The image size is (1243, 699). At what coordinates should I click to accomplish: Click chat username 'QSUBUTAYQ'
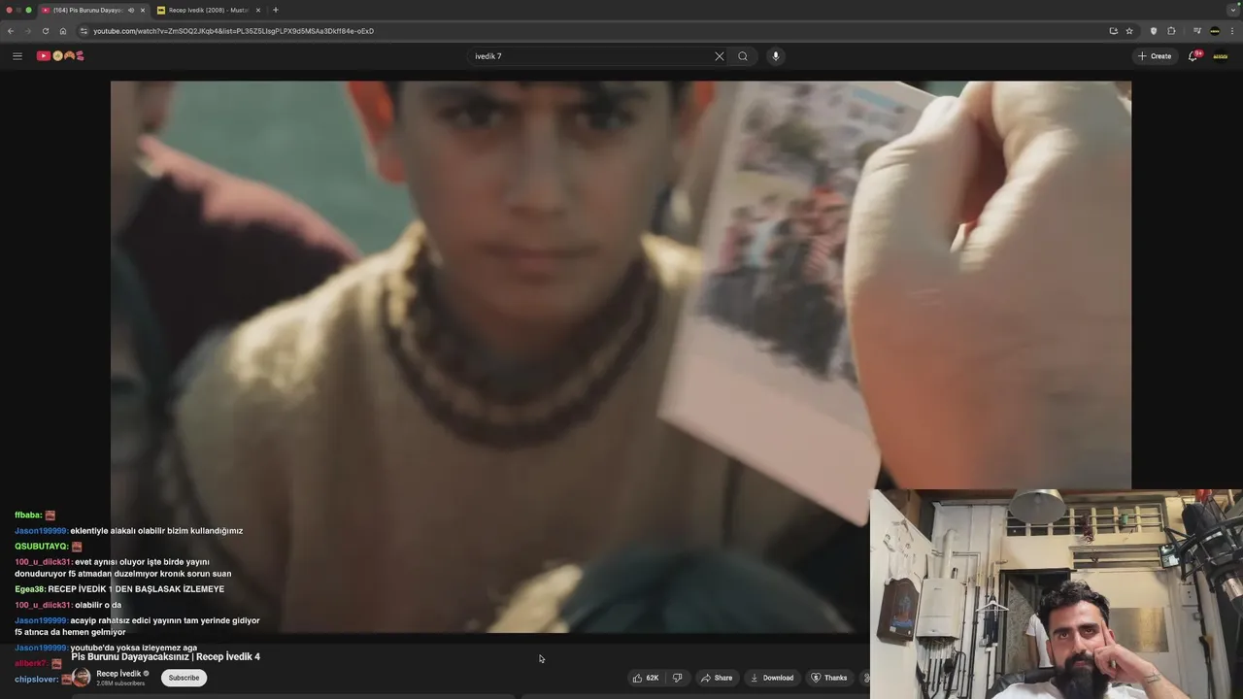[41, 547]
